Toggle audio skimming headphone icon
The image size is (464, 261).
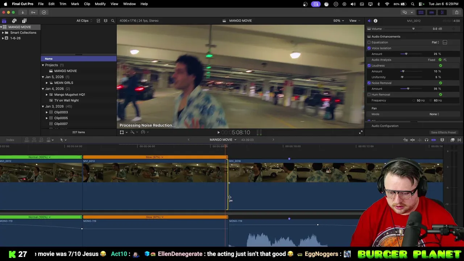pos(426,140)
